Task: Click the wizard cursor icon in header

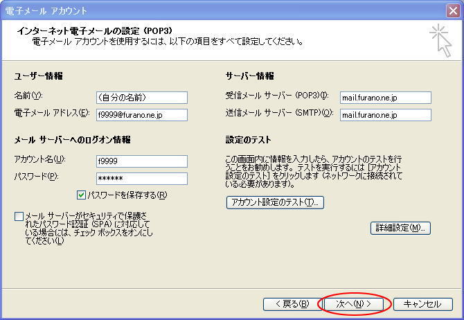Action: tap(441, 41)
